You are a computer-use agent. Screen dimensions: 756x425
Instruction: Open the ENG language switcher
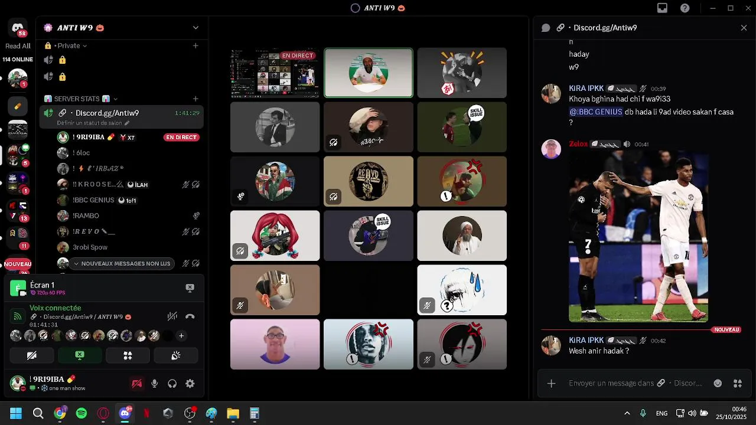[x=661, y=413]
